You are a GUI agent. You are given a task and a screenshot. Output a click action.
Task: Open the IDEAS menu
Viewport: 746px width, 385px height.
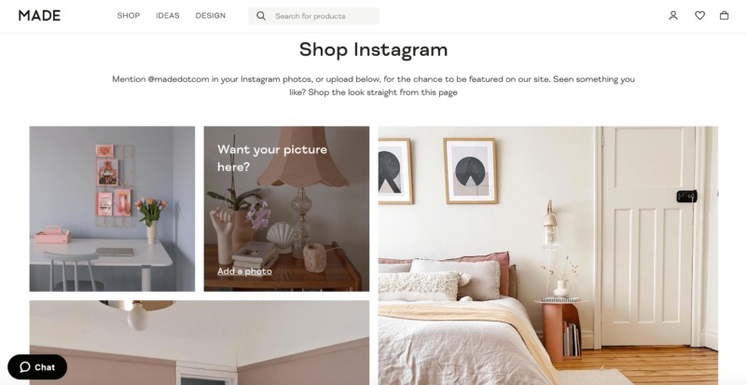[x=168, y=16]
